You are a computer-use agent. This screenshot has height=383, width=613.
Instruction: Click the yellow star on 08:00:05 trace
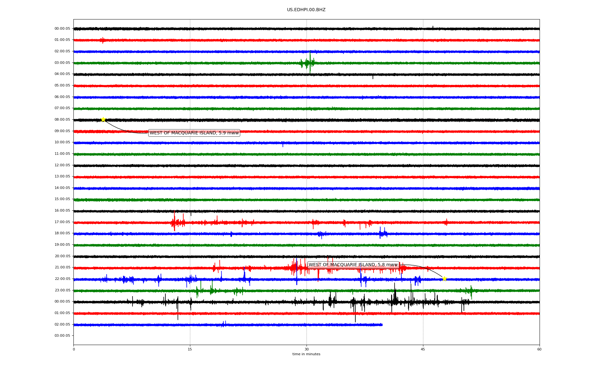click(x=103, y=120)
